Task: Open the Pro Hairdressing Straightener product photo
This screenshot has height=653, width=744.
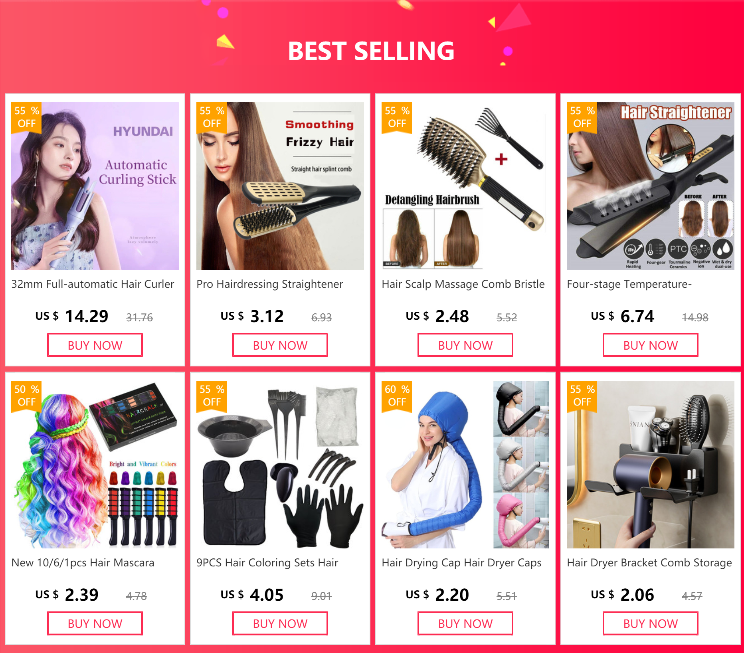Action: [x=280, y=186]
